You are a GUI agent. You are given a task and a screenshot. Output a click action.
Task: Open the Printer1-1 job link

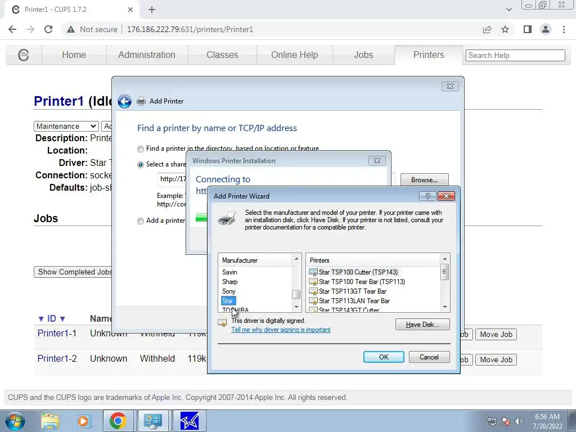coord(57,333)
